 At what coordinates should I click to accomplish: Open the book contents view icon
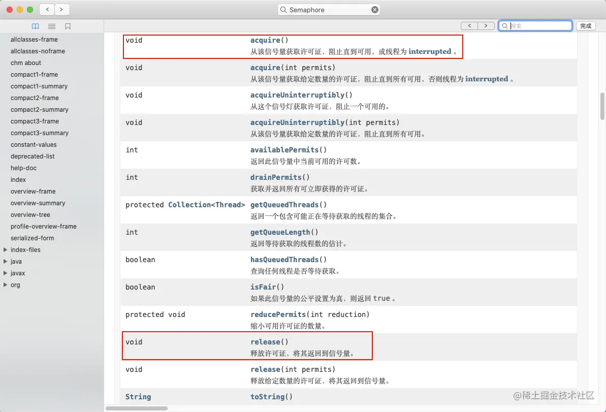coord(35,26)
